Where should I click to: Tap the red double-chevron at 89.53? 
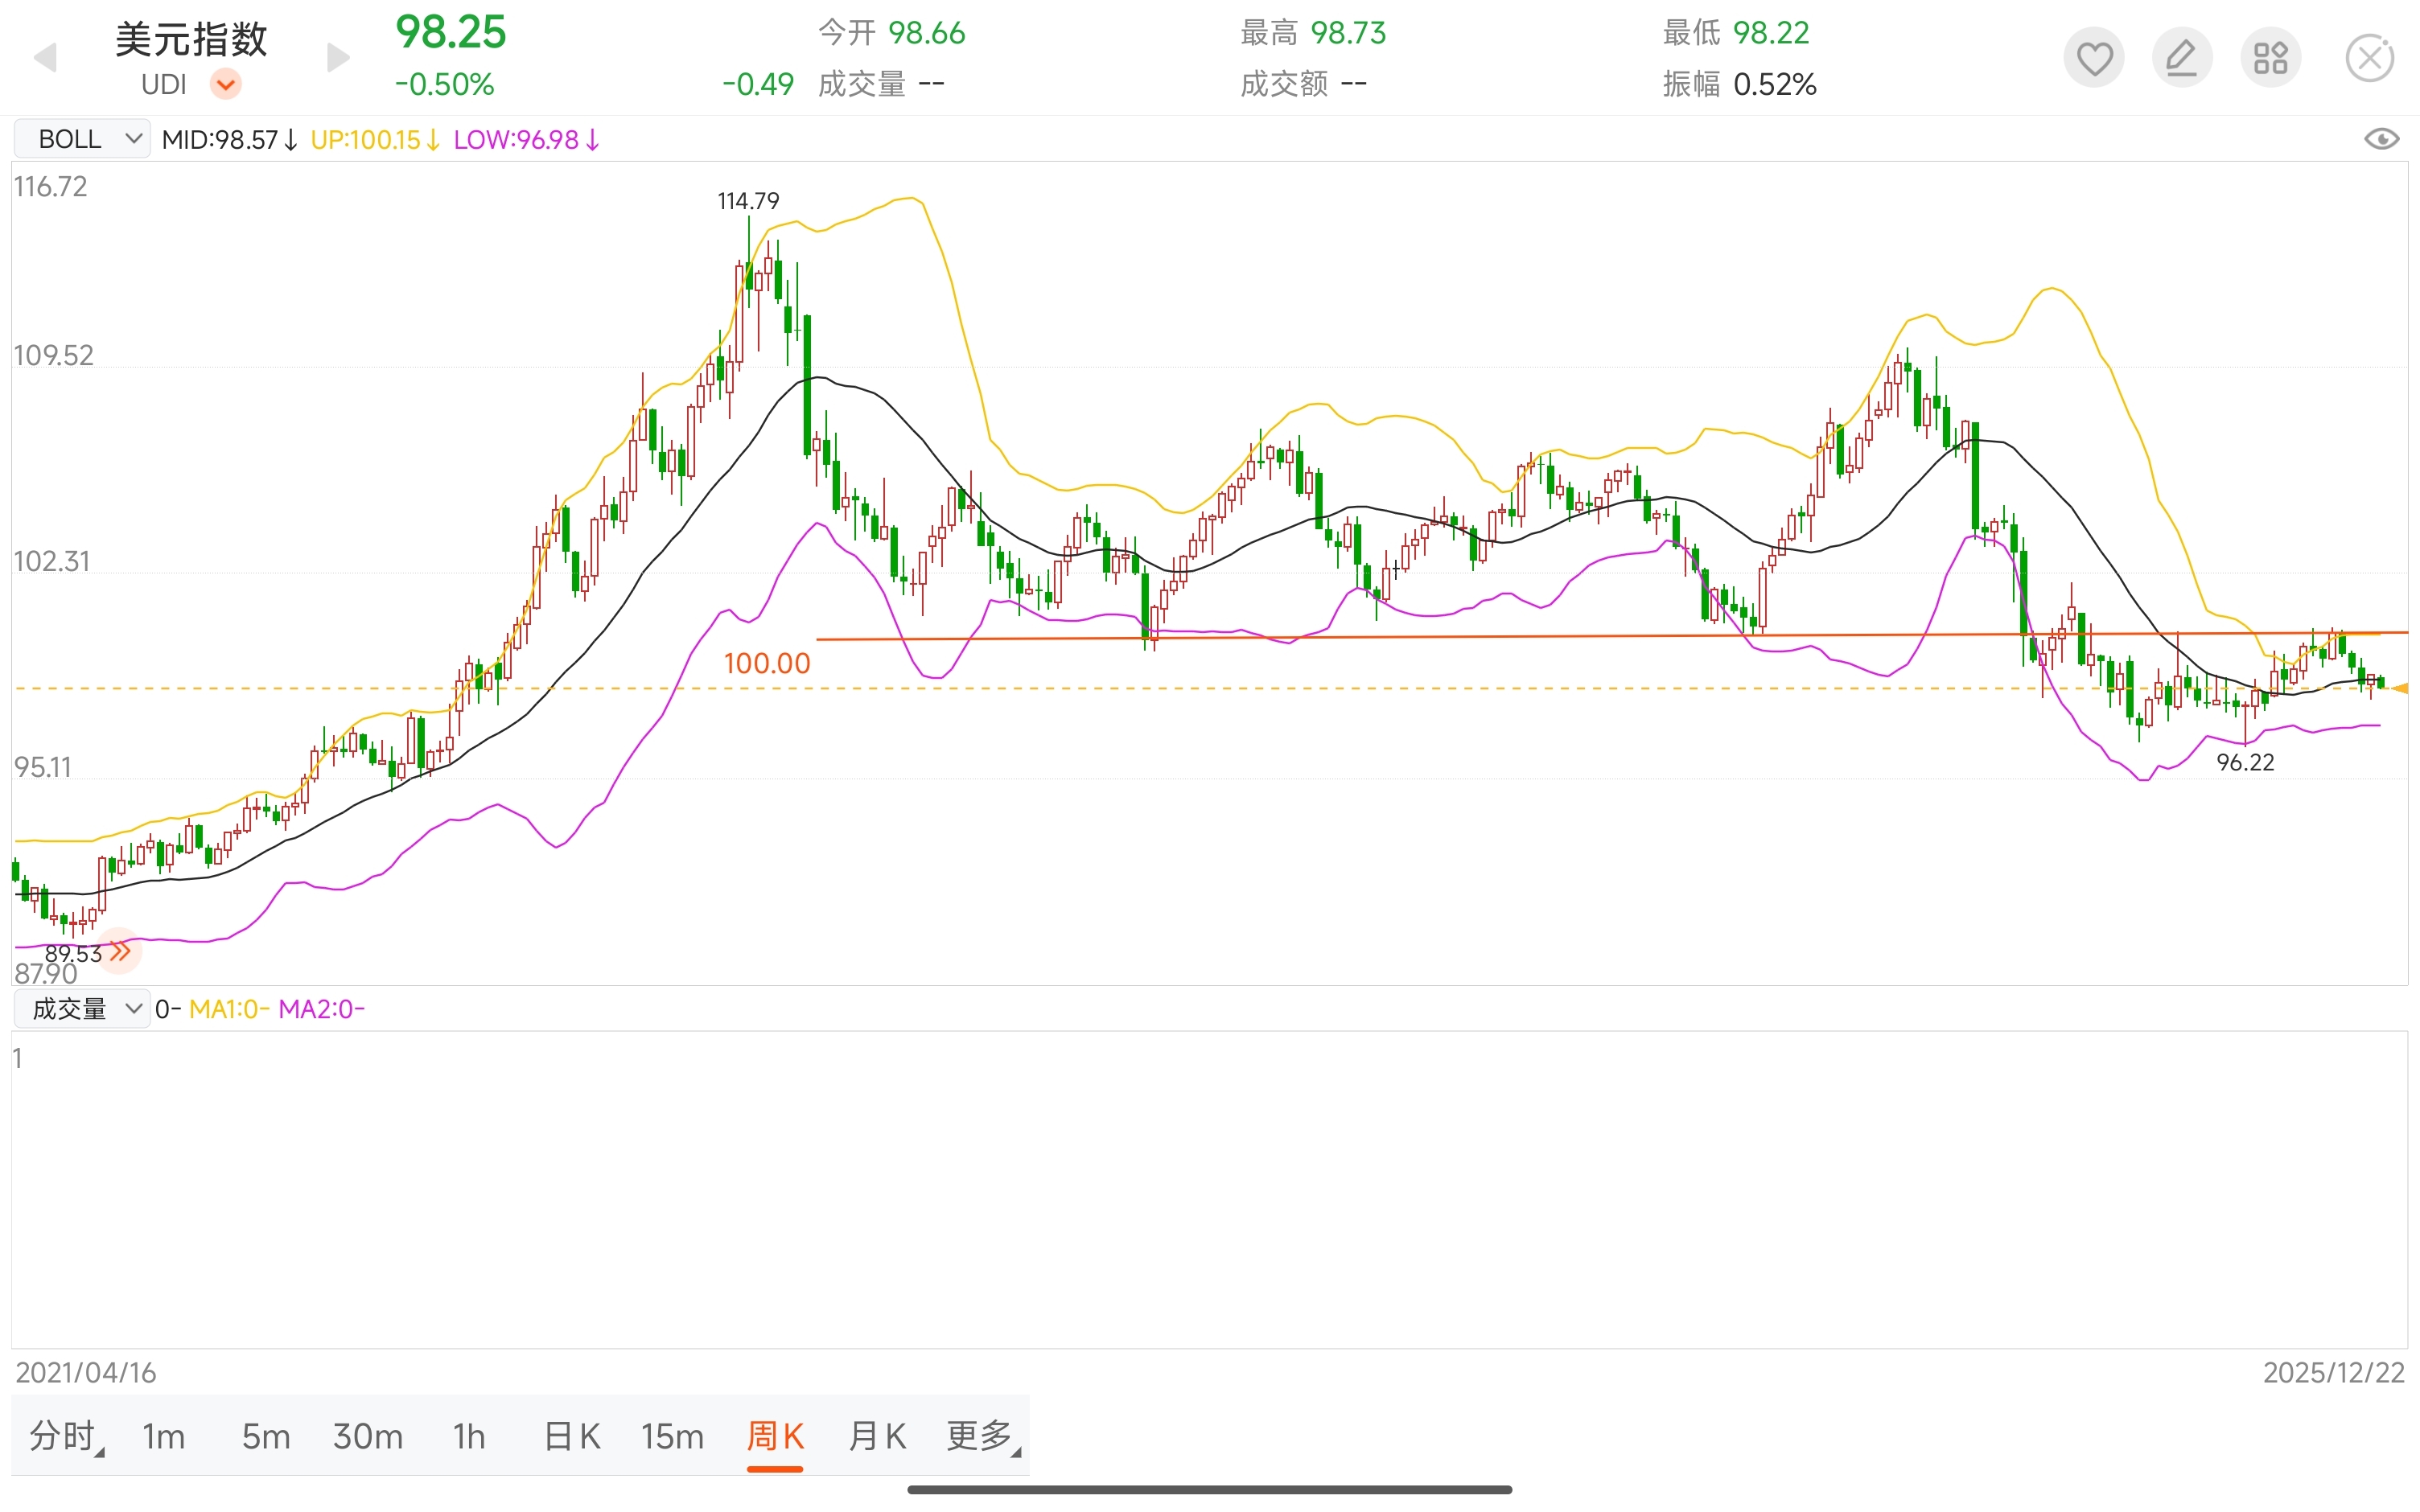120,951
